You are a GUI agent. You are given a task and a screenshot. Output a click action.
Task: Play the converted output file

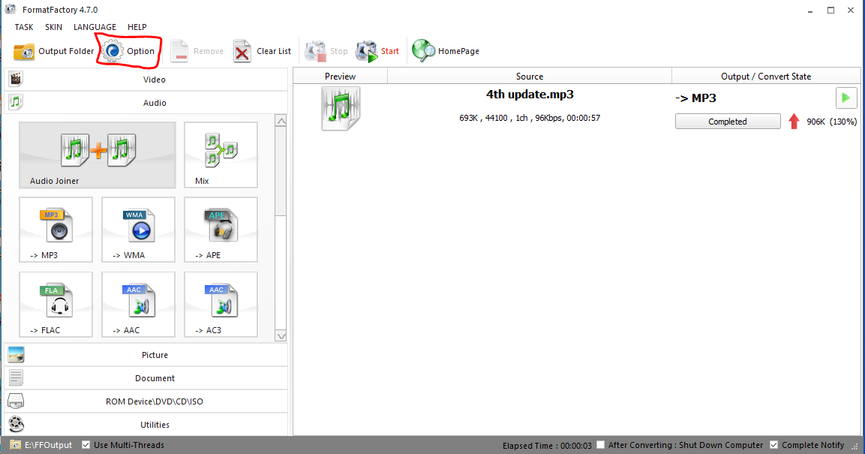coord(845,98)
